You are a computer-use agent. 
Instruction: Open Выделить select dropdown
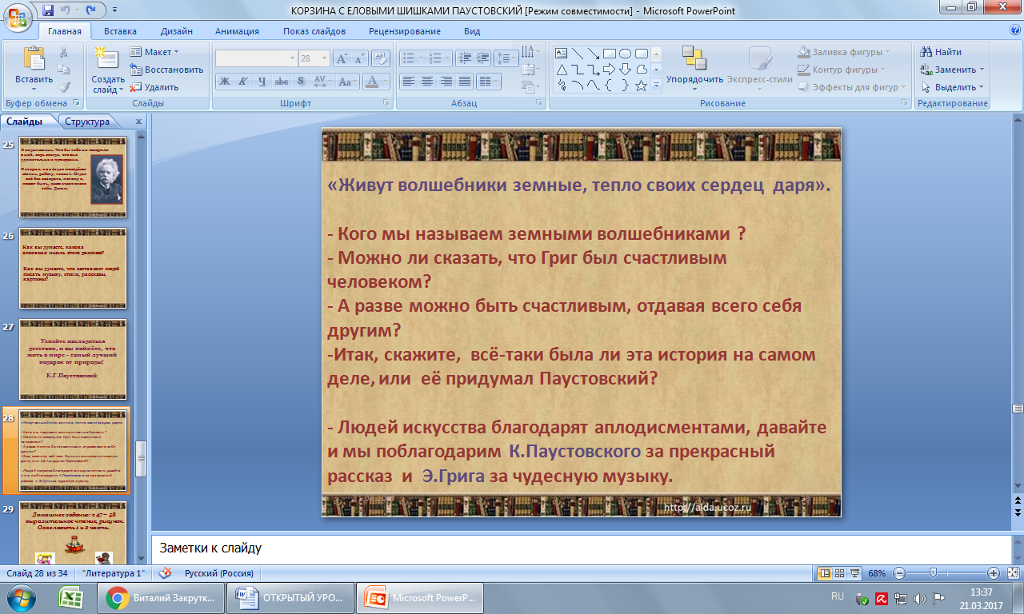coord(952,87)
